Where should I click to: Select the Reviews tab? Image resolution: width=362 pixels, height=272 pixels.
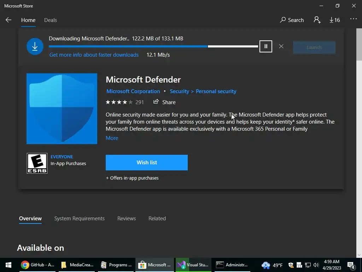[x=127, y=219]
